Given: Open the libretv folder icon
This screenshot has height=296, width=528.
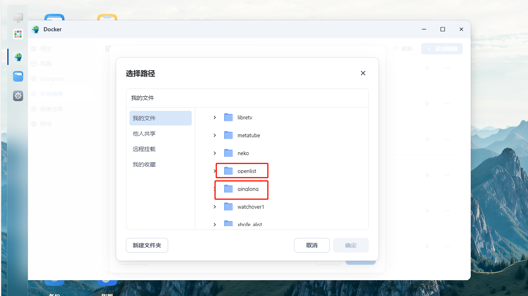Looking at the screenshot, I should click(229, 117).
